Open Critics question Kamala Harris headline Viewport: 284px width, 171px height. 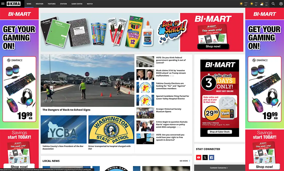172,124
